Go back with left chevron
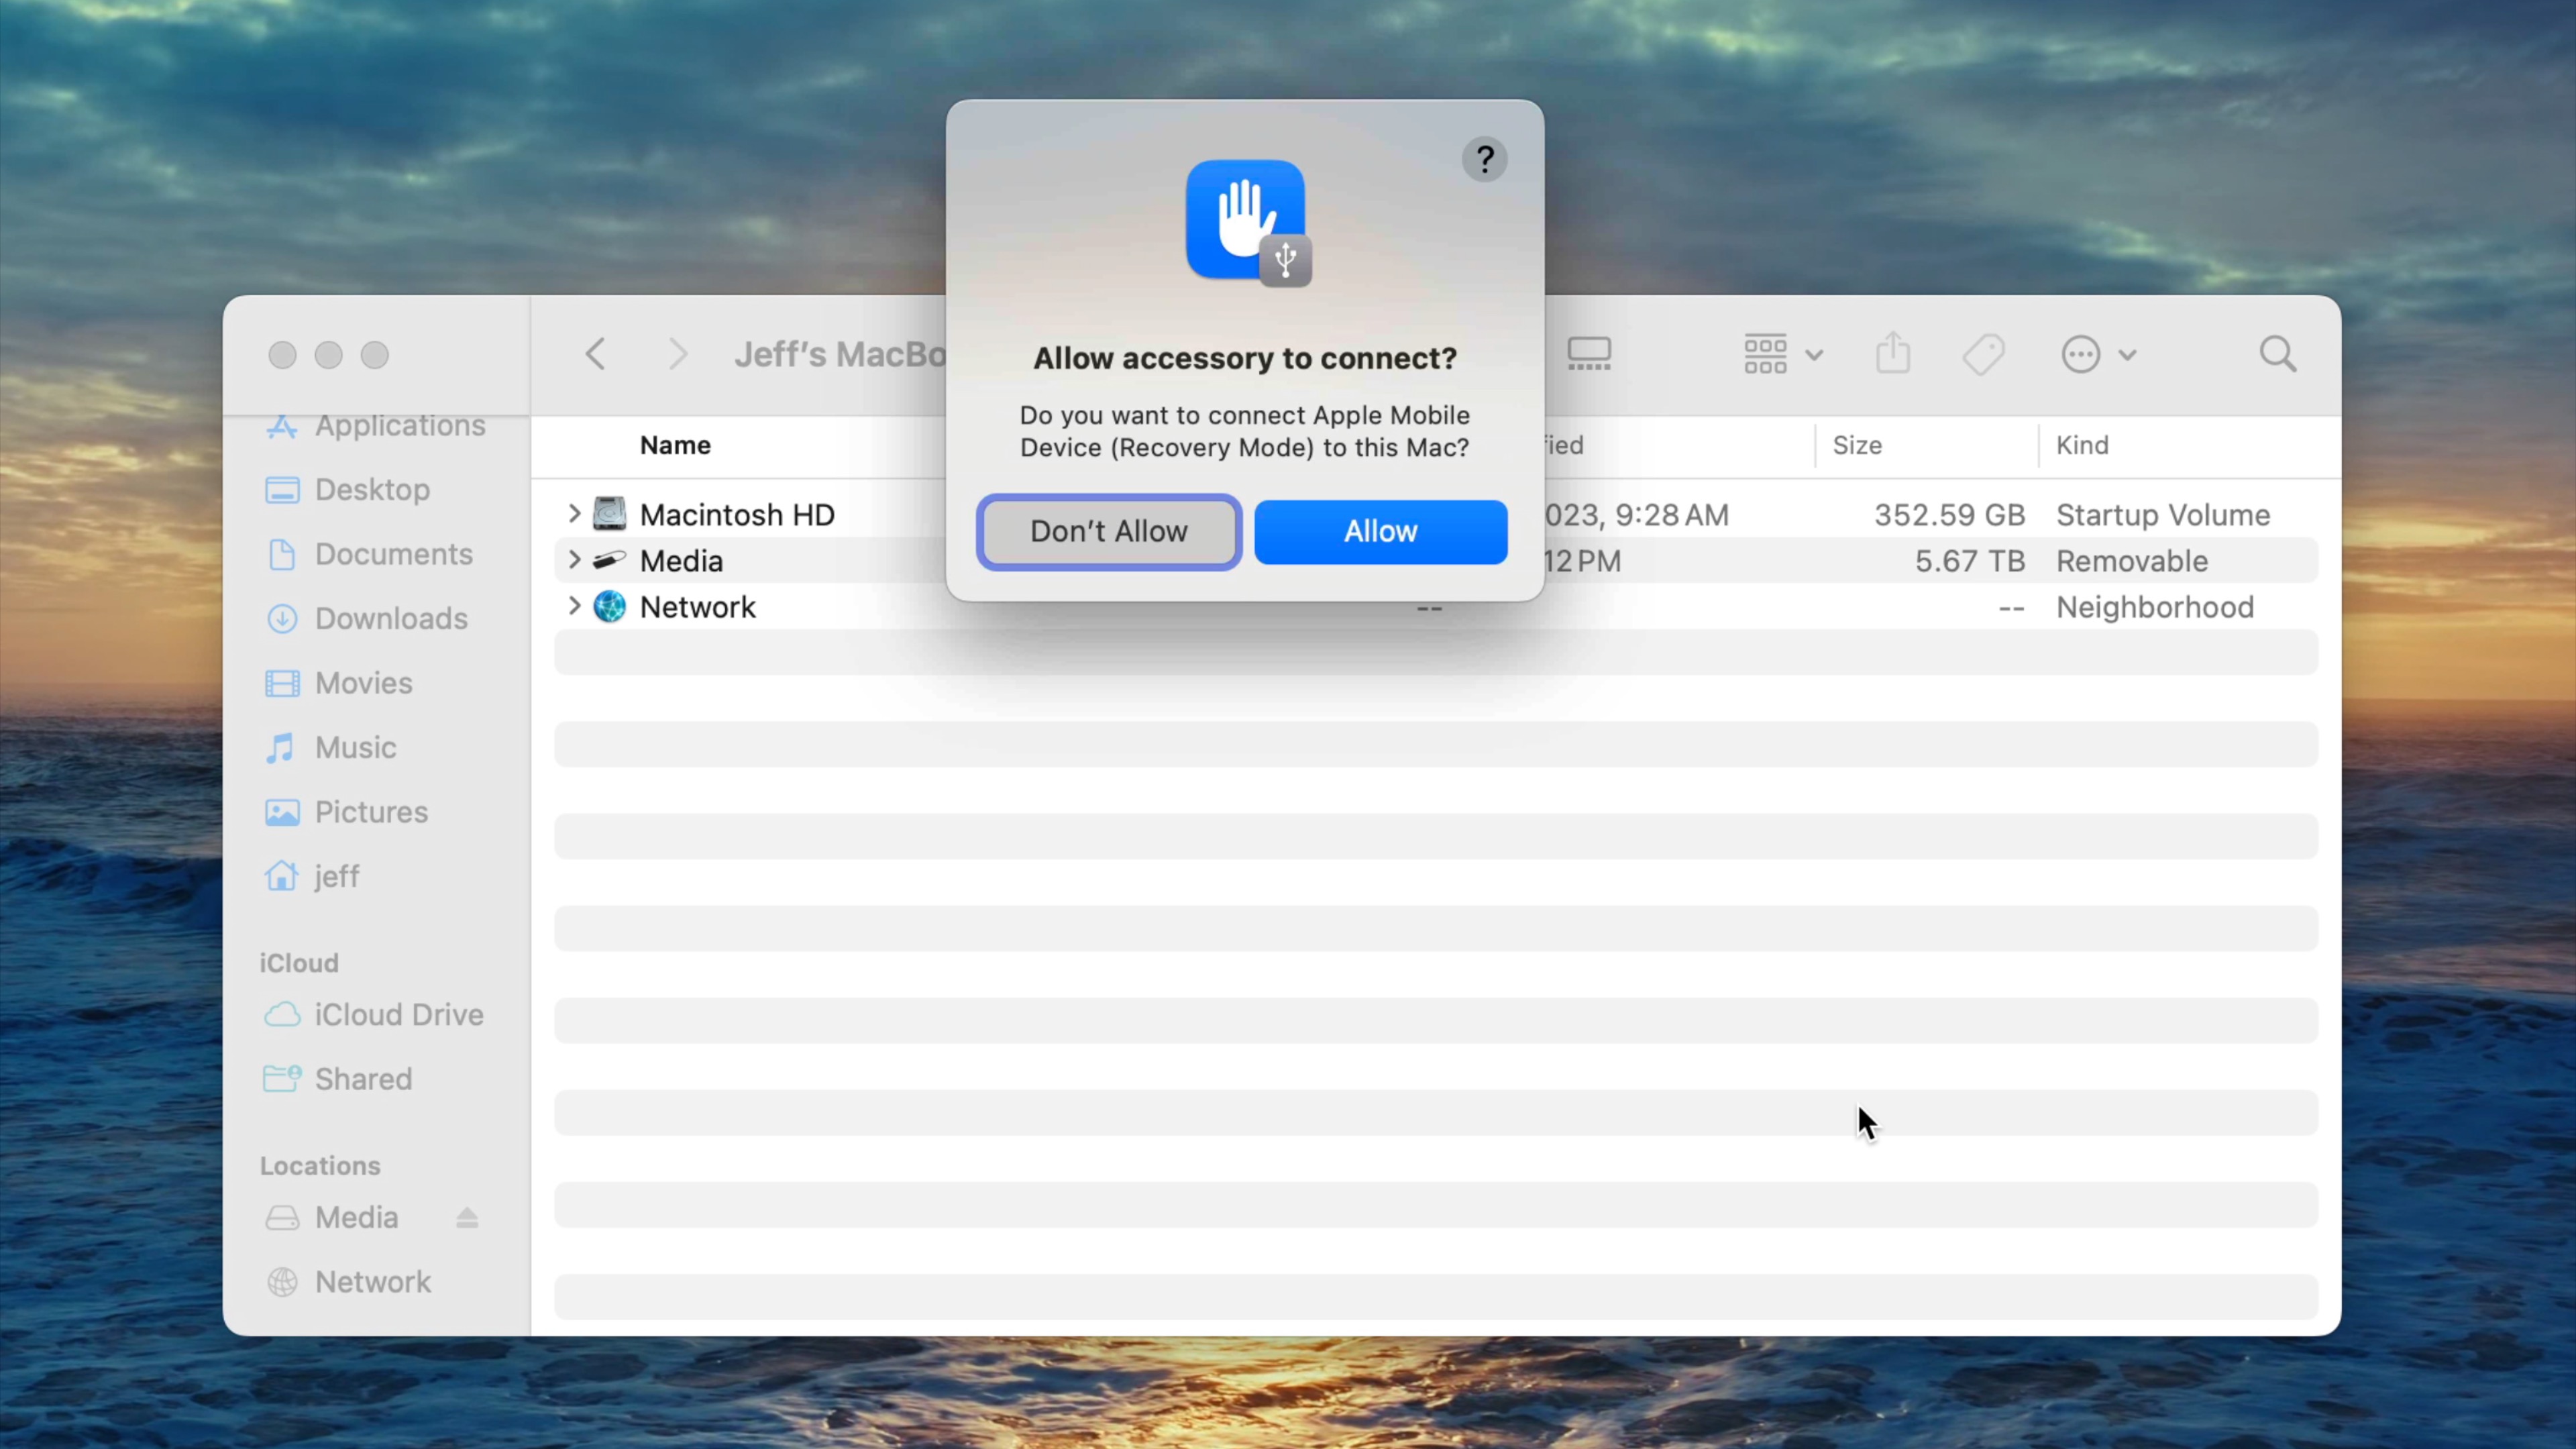Viewport: 2576px width, 1449px height. click(x=596, y=354)
